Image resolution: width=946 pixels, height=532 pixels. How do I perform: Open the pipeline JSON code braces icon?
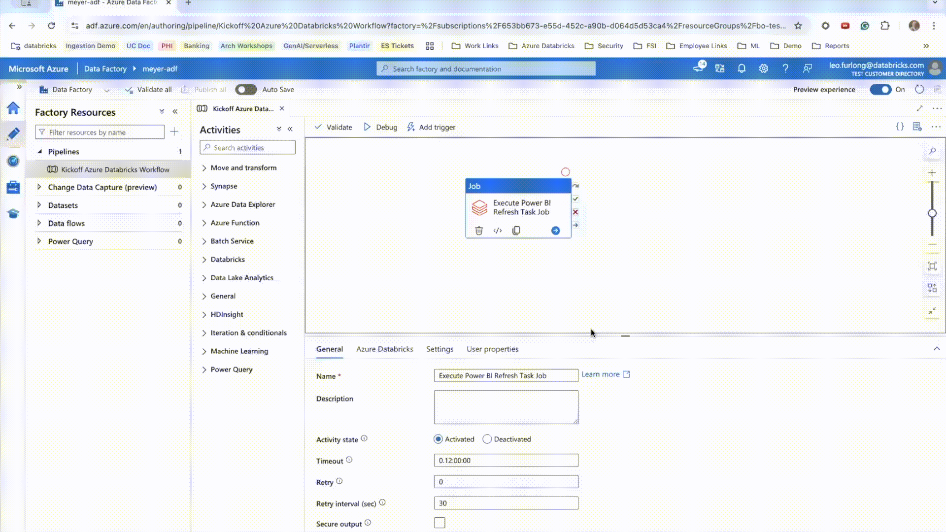pos(900,127)
